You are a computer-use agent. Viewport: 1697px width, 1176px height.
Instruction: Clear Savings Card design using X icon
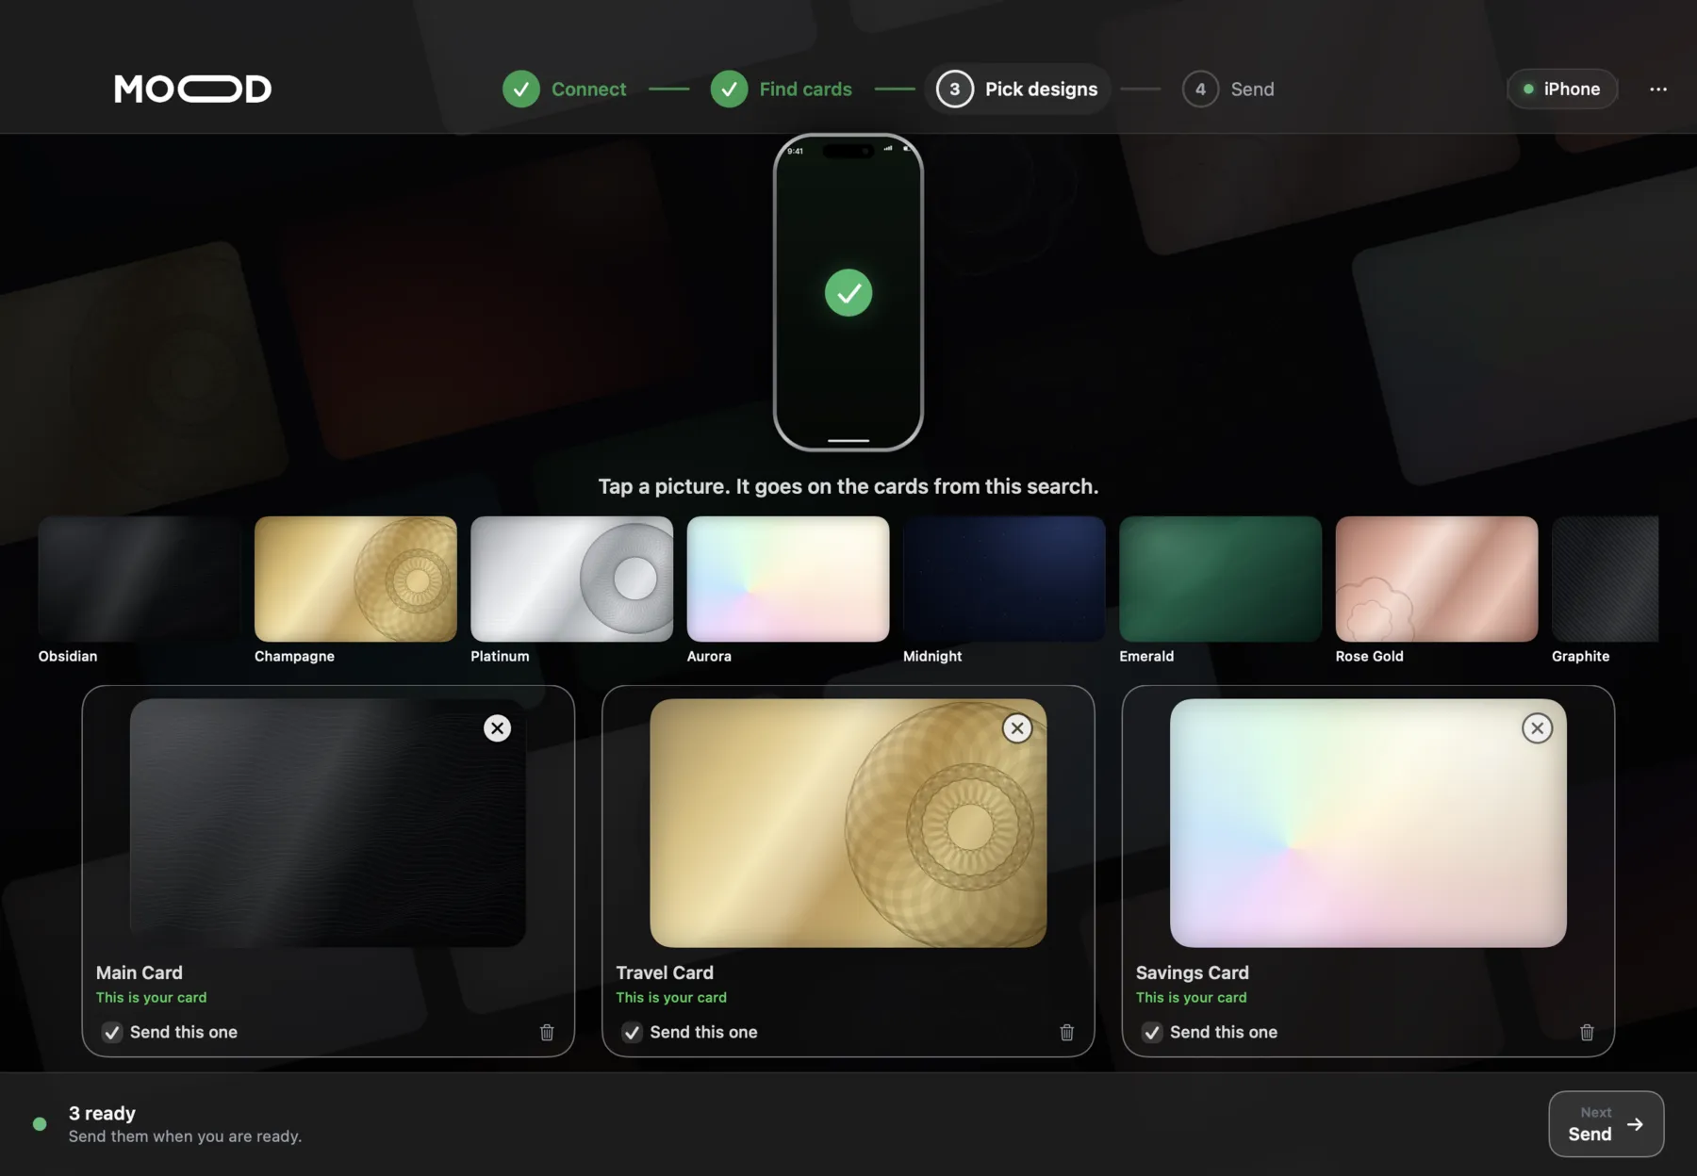click(x=1537, y=727)
